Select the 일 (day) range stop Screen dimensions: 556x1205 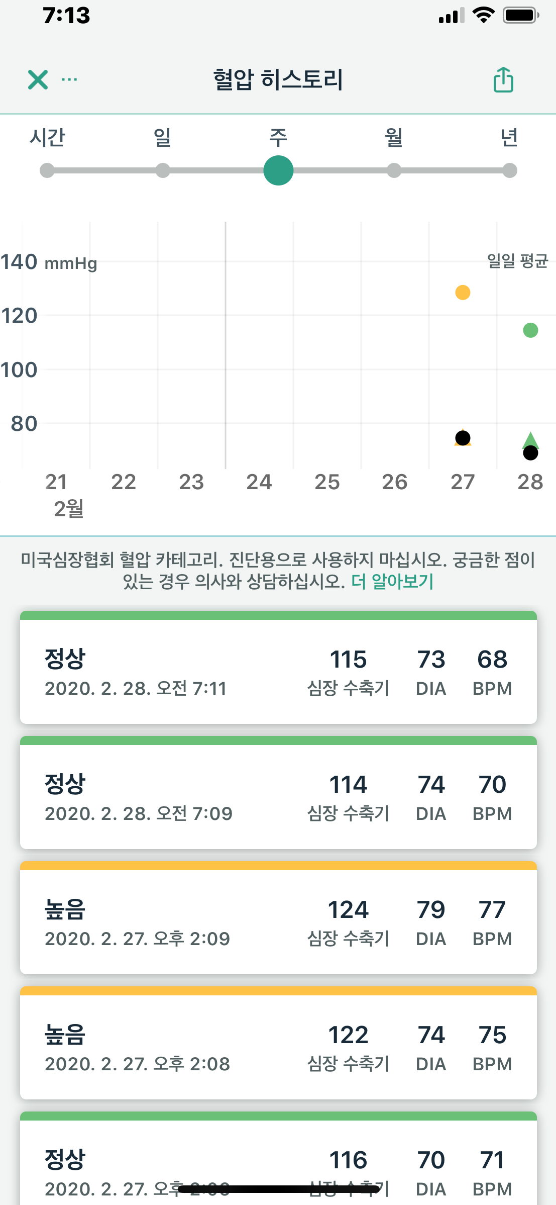[163, 170]
